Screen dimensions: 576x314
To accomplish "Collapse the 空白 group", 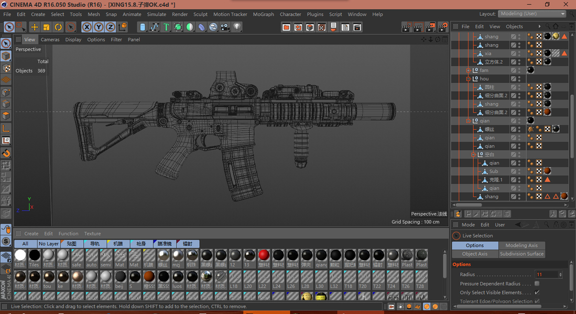I will point(473,154).
